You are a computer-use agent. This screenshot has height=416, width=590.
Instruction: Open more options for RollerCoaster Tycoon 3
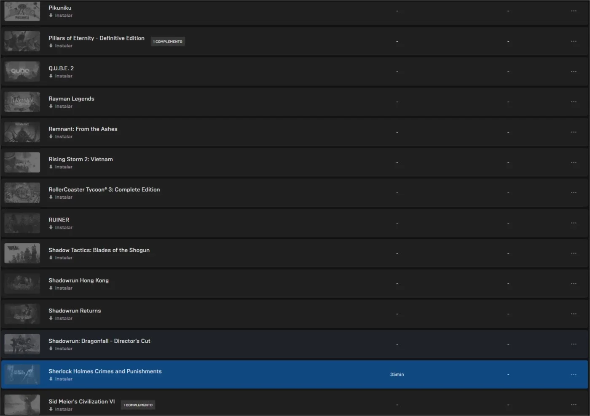tap(574, 193)
